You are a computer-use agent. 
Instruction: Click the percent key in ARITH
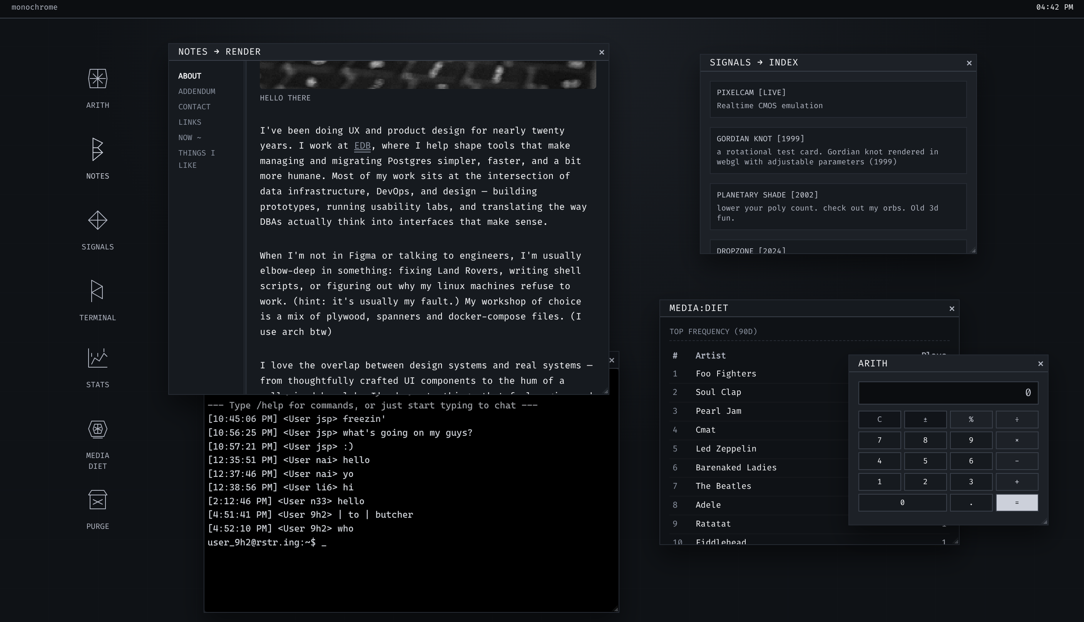coord(971,420)
